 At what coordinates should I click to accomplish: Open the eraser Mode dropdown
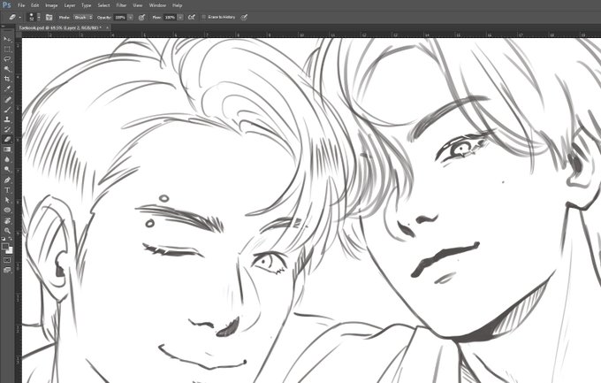tap(83, 18)
